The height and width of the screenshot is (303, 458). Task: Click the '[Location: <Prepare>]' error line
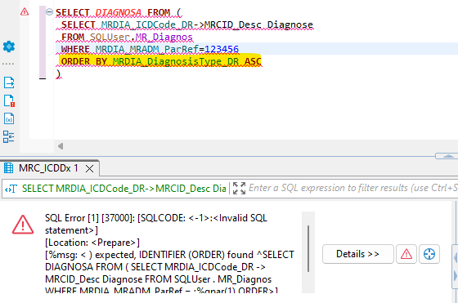(x=92, y=243)
